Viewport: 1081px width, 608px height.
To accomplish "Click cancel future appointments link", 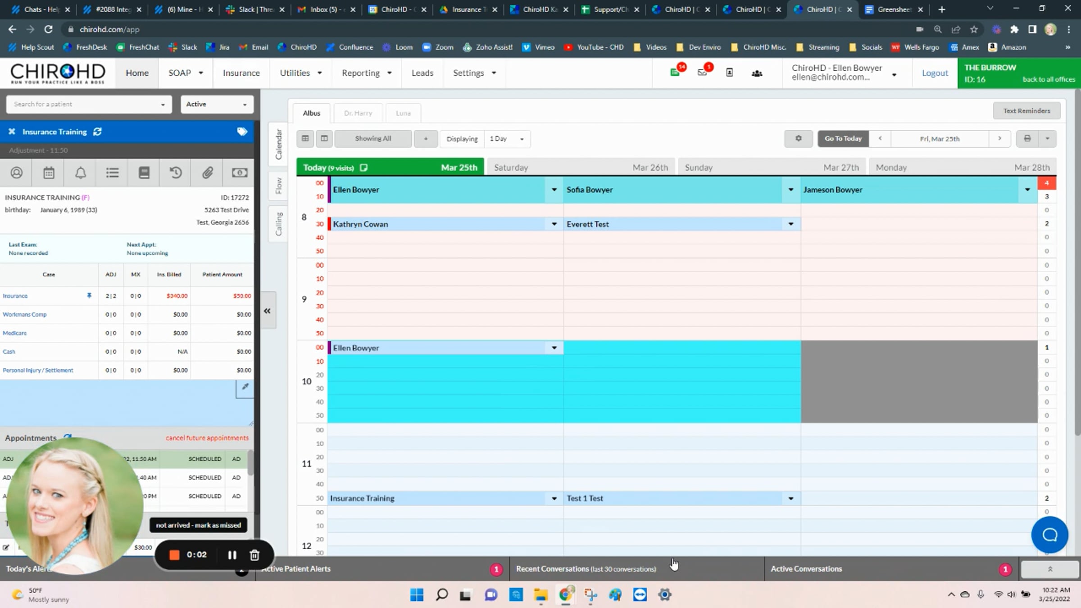I will pos(207,438).
